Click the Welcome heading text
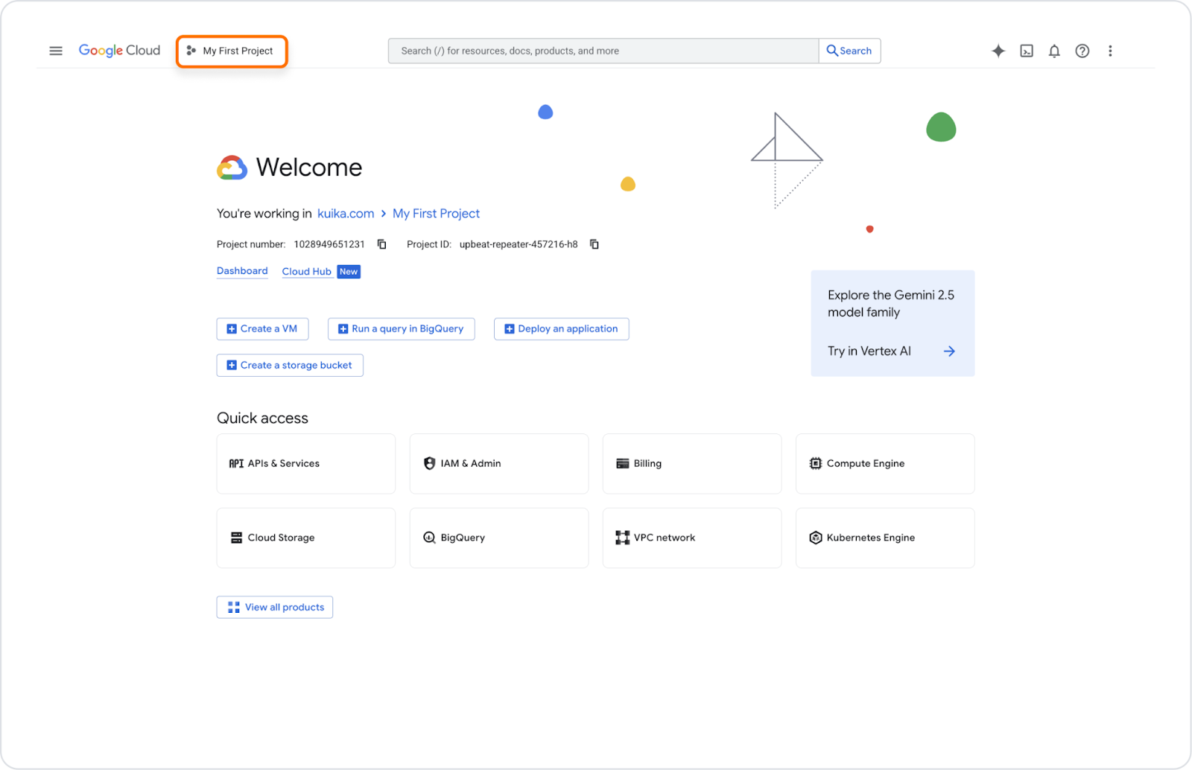This screenshot has width=1192, height=770. 309,168
